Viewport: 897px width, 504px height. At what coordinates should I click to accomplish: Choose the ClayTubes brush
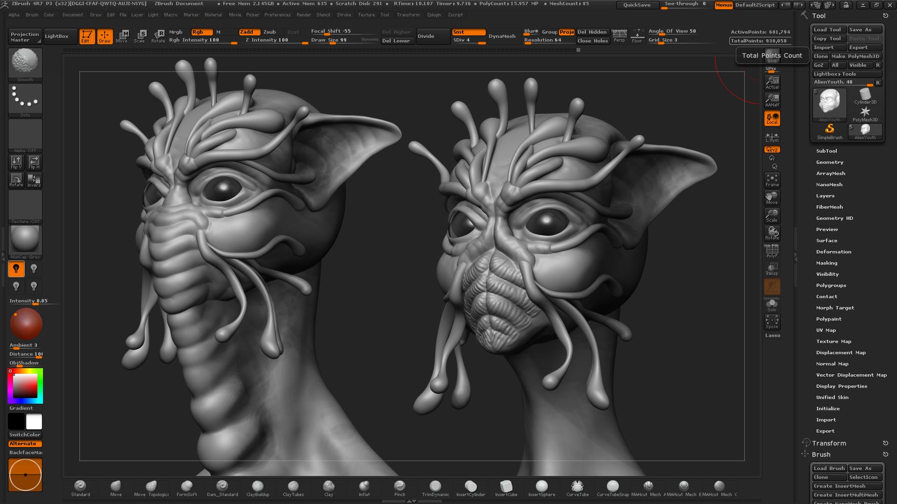pyautogui.click(x=293, y=488)
